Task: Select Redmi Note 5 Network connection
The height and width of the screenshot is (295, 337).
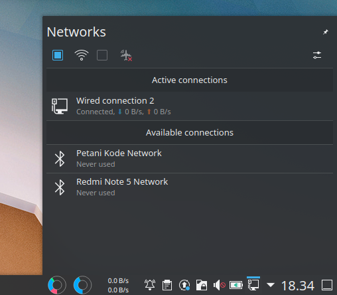Action: click(x=190, y=187)
